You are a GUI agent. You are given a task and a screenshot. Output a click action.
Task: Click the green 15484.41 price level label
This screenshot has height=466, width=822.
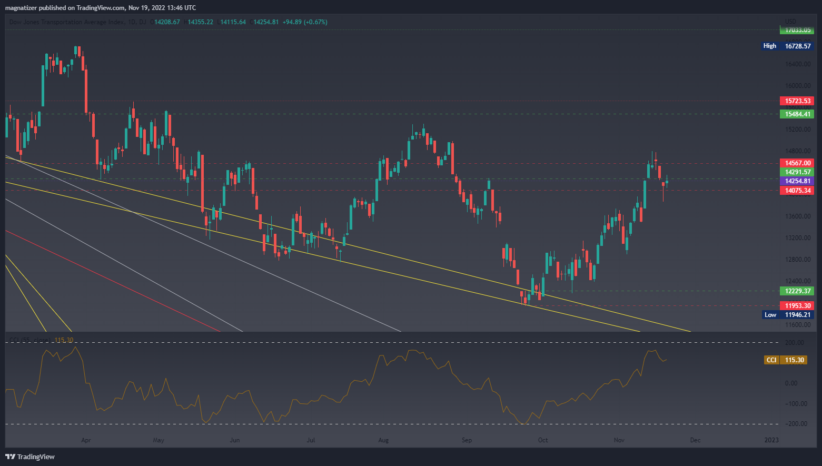click(x=797, y=114)
